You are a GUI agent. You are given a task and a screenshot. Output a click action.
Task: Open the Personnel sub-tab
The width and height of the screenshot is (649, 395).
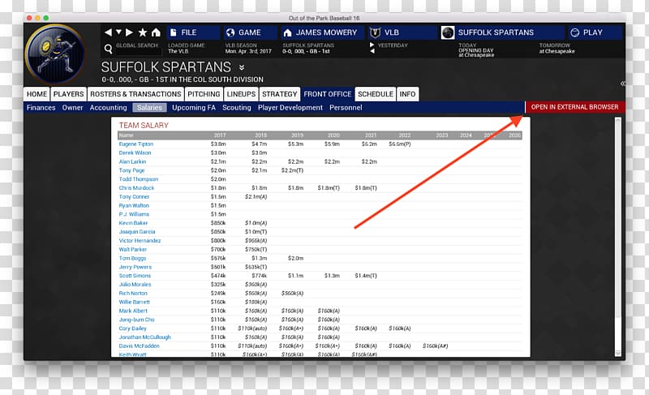(346, 108)
